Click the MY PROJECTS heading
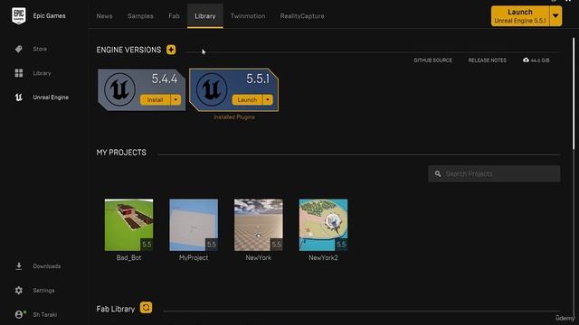Image resolution: width=579 pixels, height=325 pixels. 121,153
